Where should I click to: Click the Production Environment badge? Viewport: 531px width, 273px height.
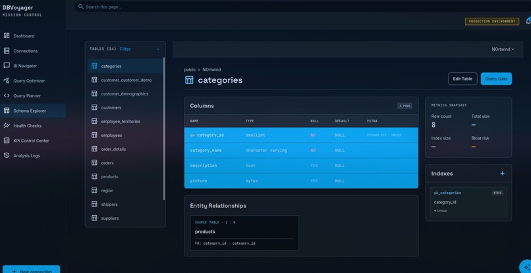491,21
